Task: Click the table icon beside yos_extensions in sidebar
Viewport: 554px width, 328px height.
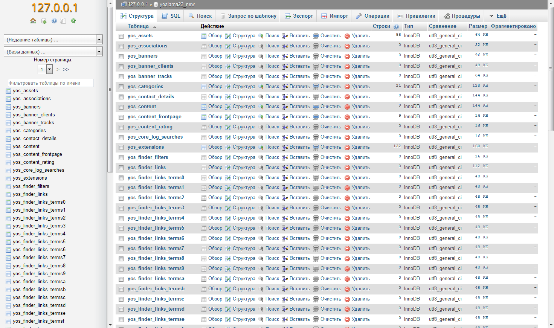Action: (9, 178)
